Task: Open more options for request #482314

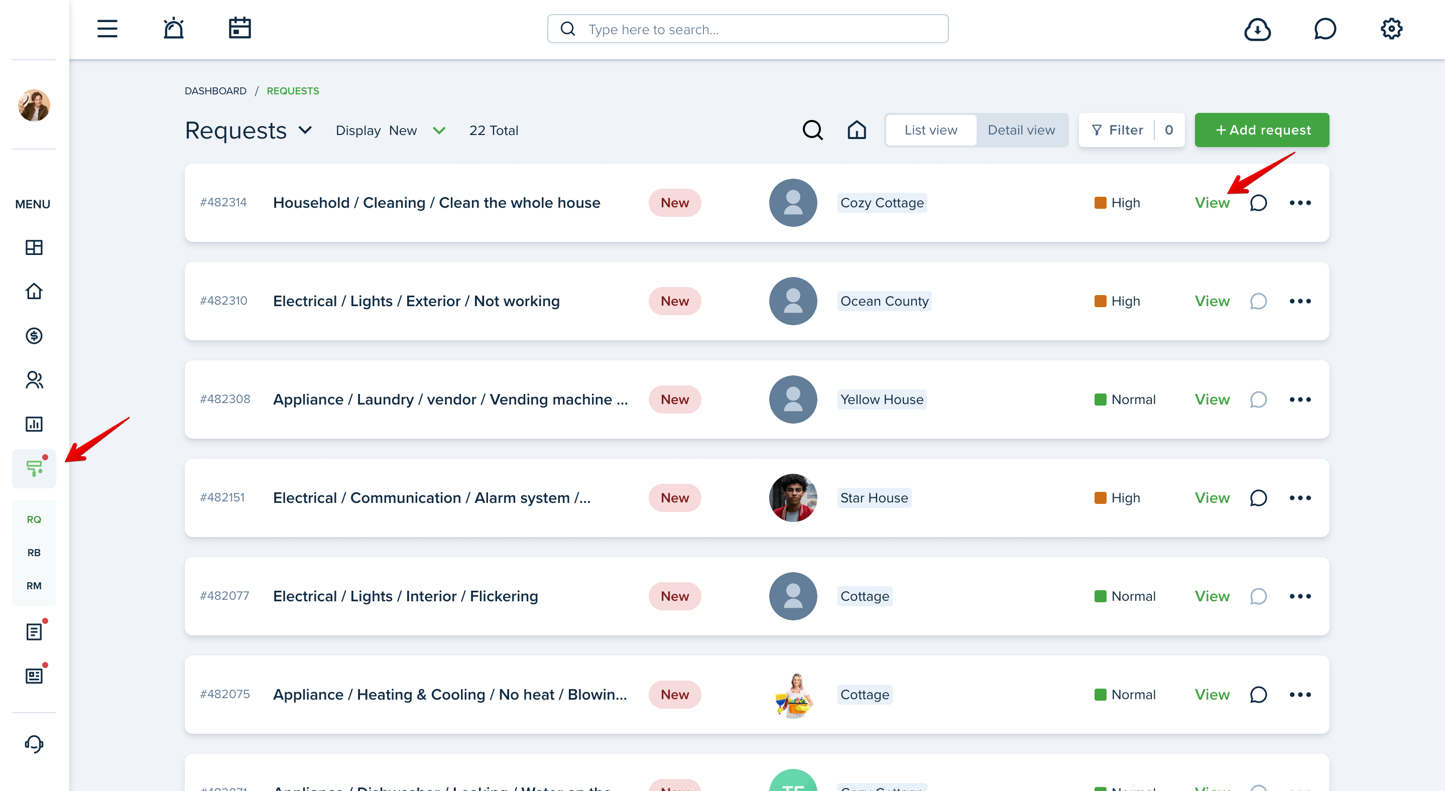Action: pos(1300,203)
